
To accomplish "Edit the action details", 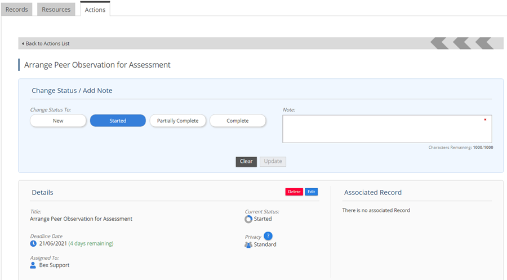I will 312,192.
